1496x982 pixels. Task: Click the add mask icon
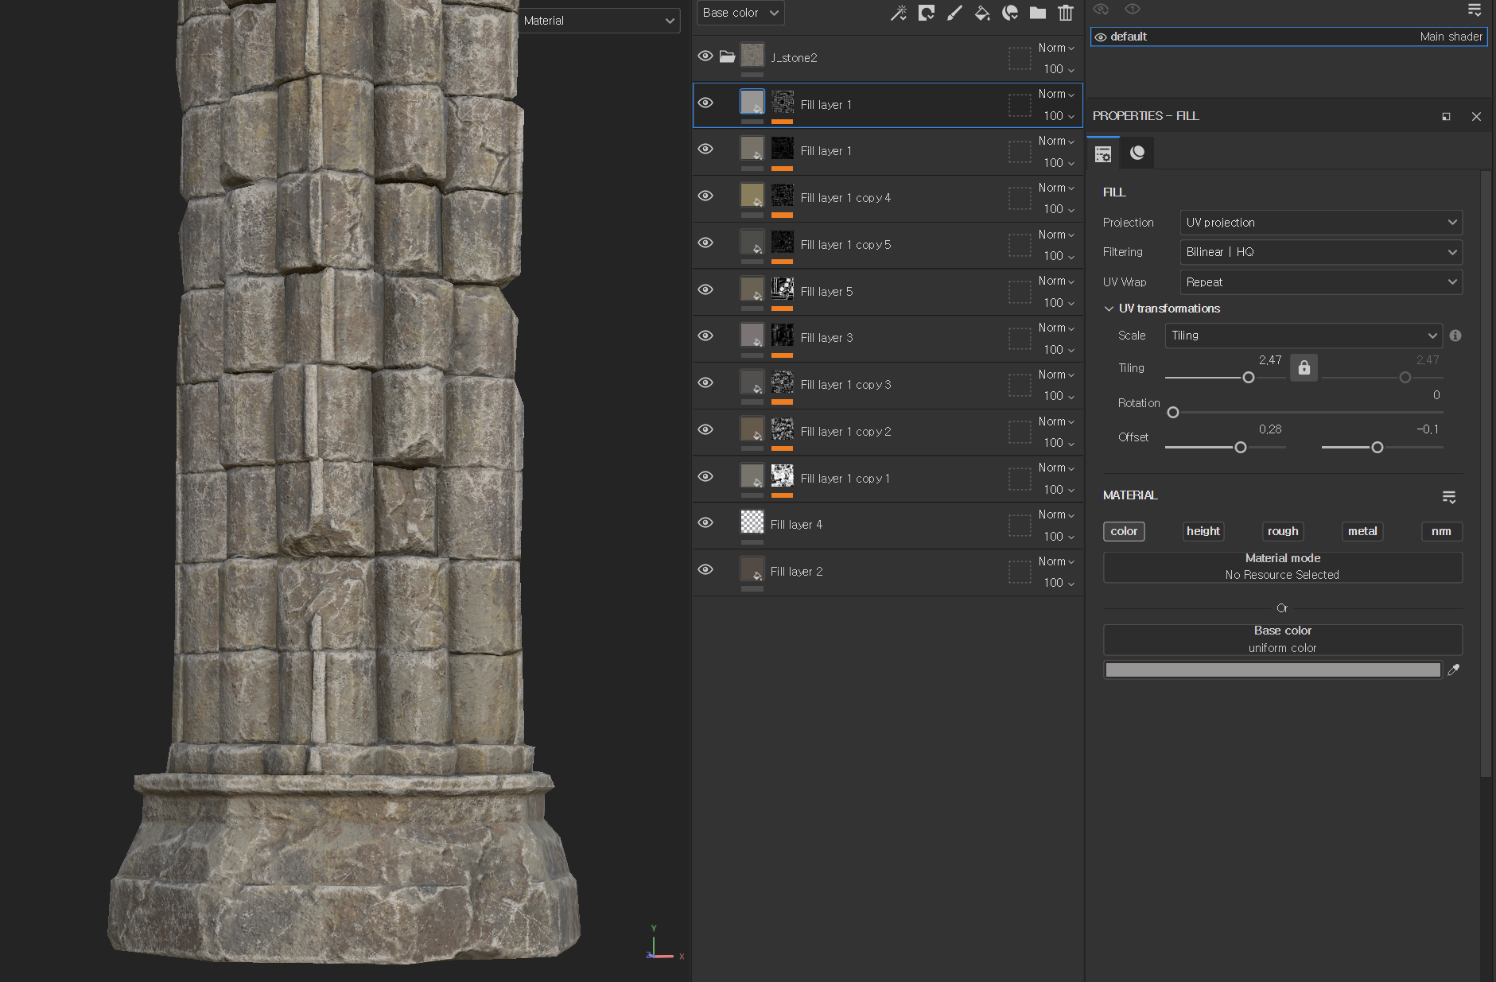point(927,13)
